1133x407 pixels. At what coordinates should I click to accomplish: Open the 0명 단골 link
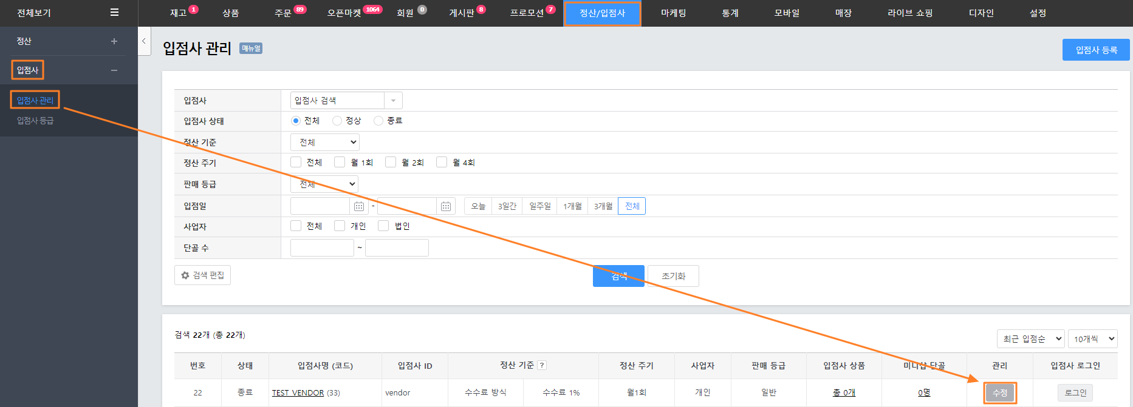pyautogui.click(x=924, y=393)
